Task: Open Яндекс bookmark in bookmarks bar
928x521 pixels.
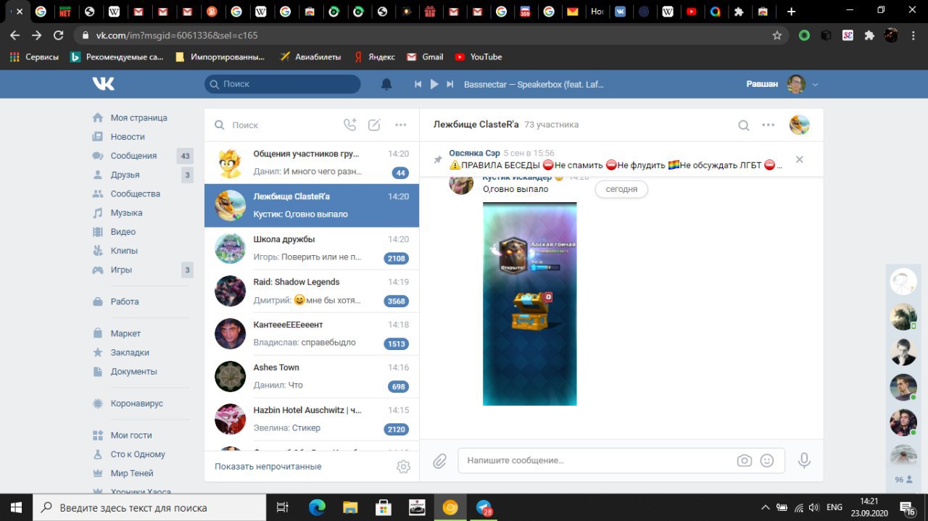Action: 374,57
